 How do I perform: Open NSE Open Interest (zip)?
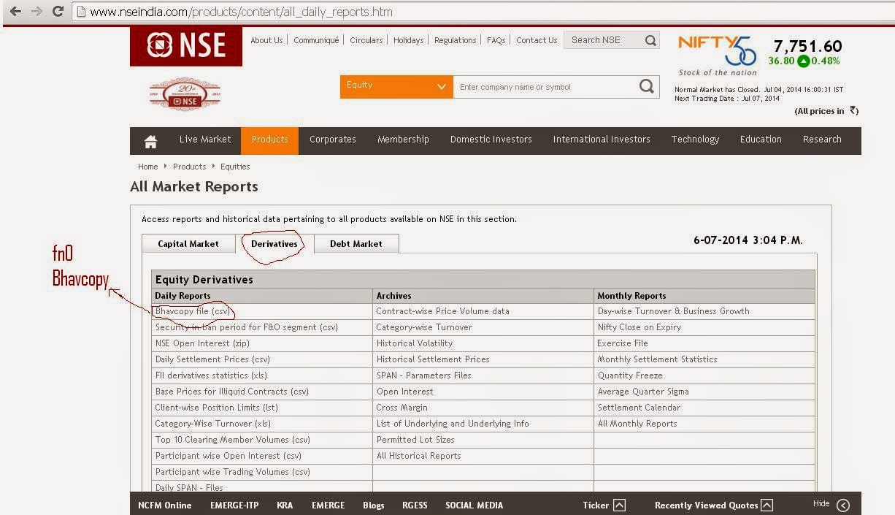click(202, 343)
